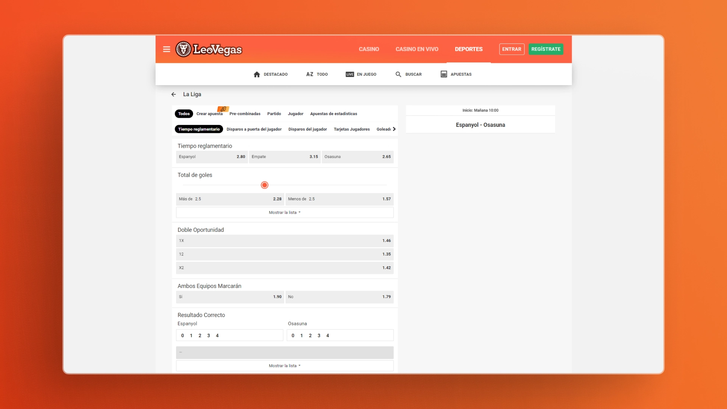Select the Tiempo reglamentario toggle
The height and width of the screenshot is (409, 727).
click(x=199, y=129)
